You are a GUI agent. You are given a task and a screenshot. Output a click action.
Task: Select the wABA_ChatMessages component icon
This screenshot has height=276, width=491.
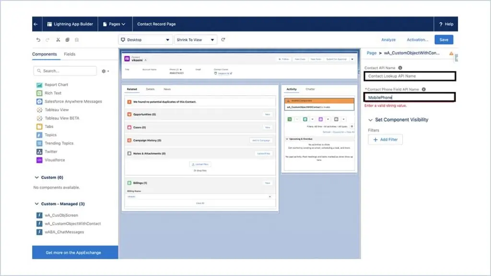(x=39, y=232)
